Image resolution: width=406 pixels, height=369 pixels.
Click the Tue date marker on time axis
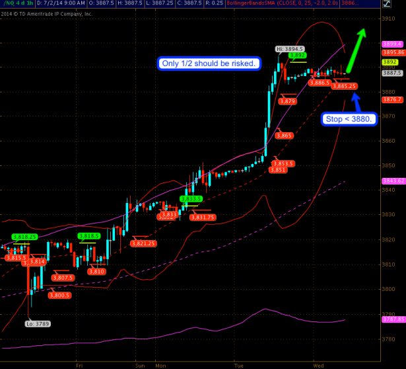tap(239, 366)
